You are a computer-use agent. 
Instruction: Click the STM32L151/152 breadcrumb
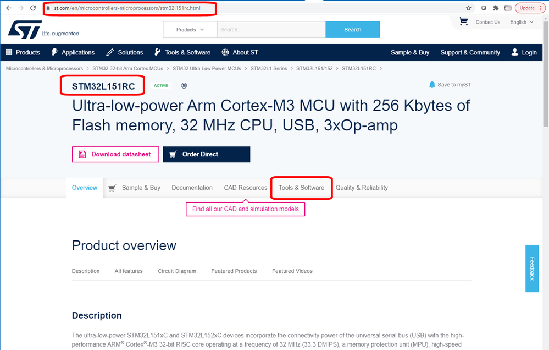click(314, 68)
